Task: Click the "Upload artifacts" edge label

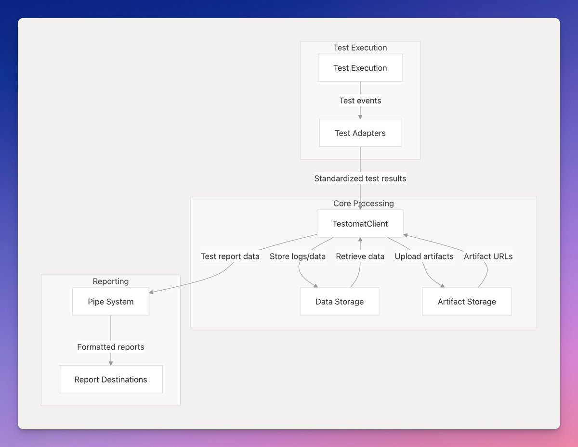Action: pos(424,256)
